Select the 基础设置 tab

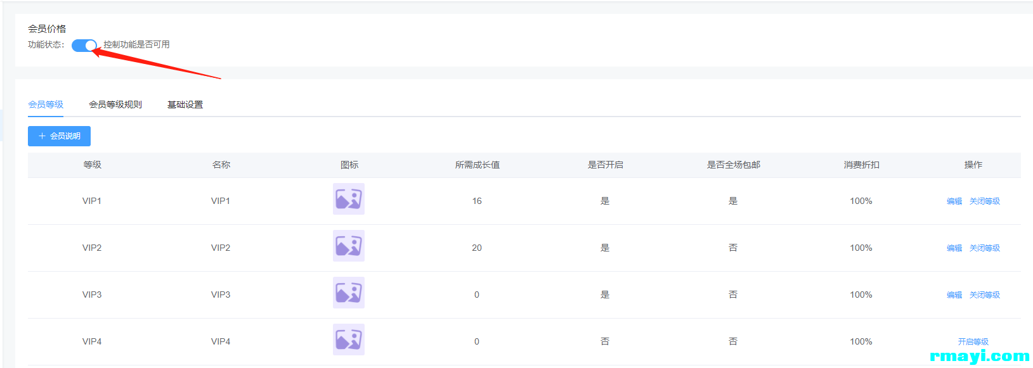click(x=185, y=105)
